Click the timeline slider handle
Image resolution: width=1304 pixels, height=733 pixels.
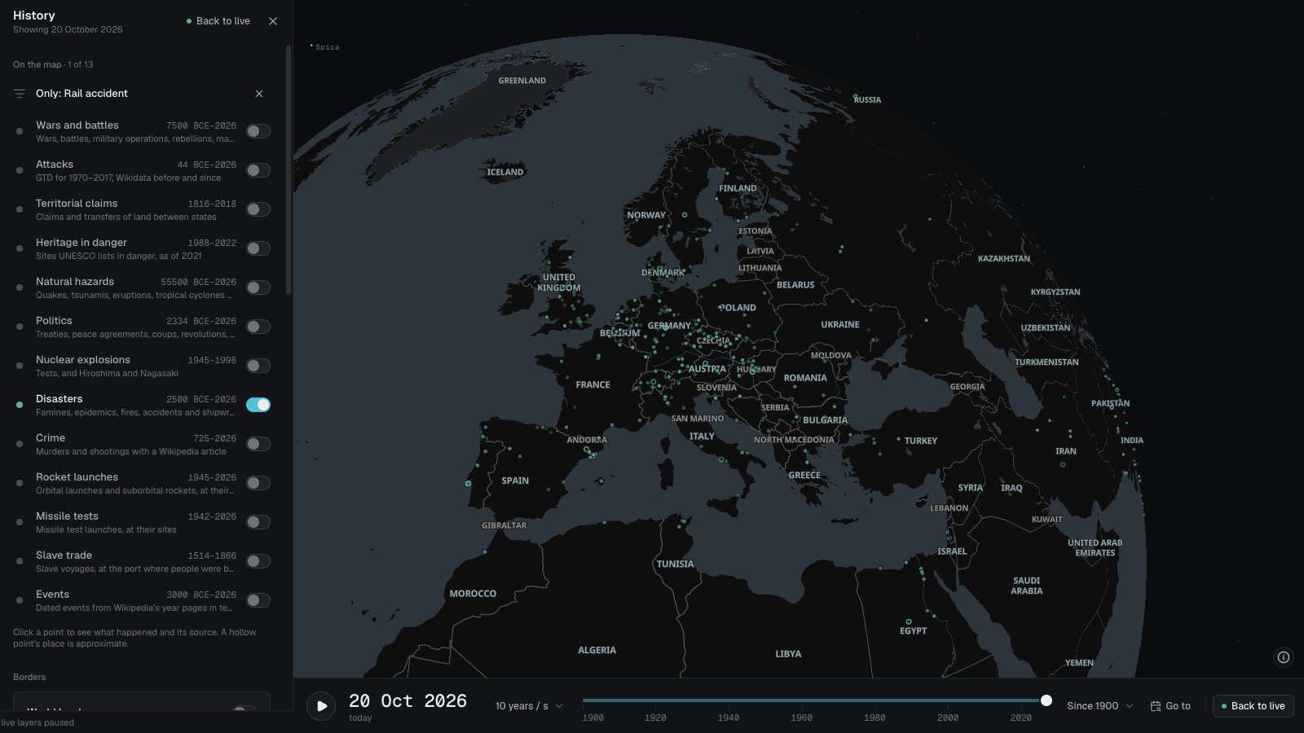pyautogui.click(x=1046, y=700)
